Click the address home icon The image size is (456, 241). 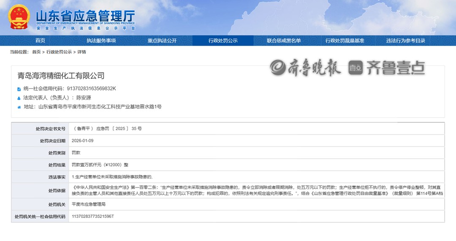click(19, 107)
